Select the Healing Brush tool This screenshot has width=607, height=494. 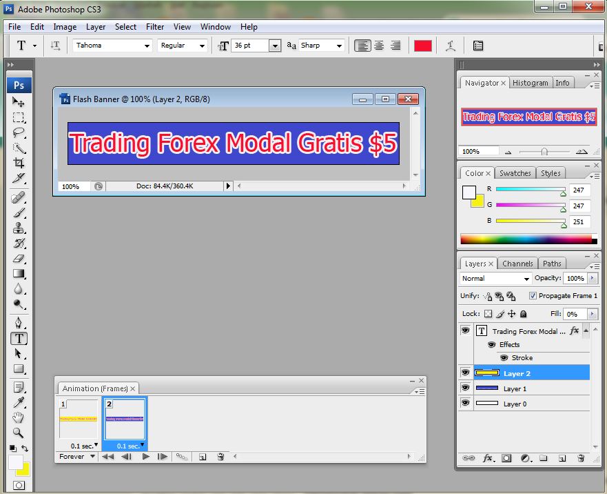[18, 198]
